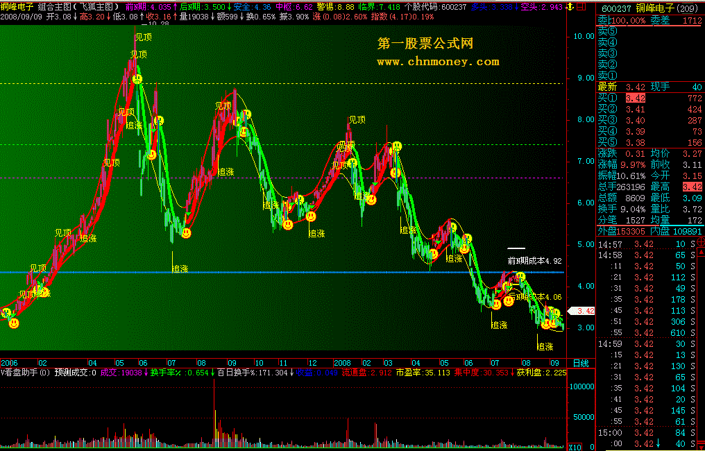Click the 组合主图(飞狐主图) indicator title

tap(78, 7)
